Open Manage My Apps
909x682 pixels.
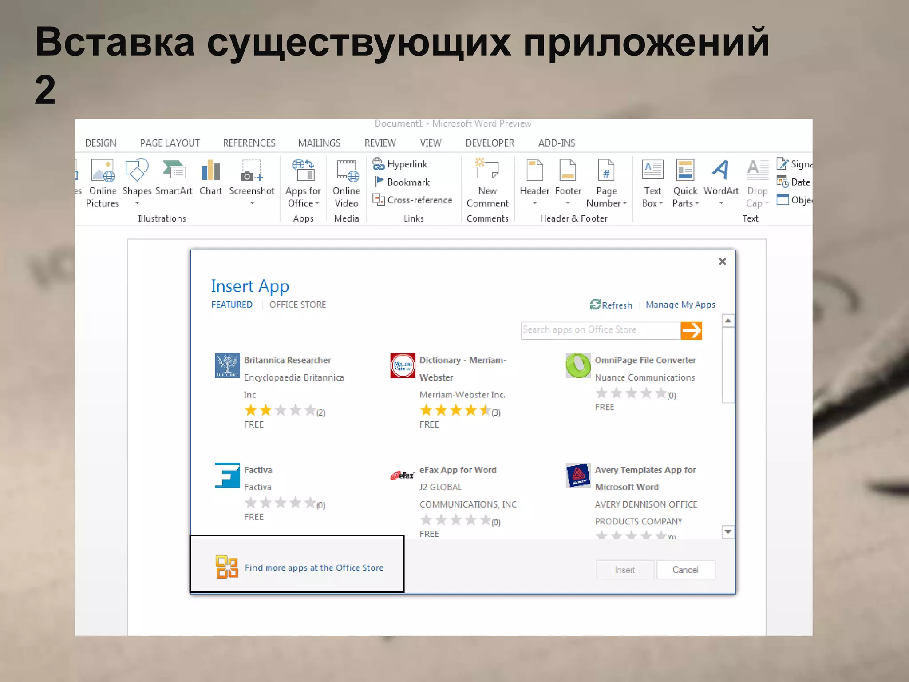(x=680, y=305)
